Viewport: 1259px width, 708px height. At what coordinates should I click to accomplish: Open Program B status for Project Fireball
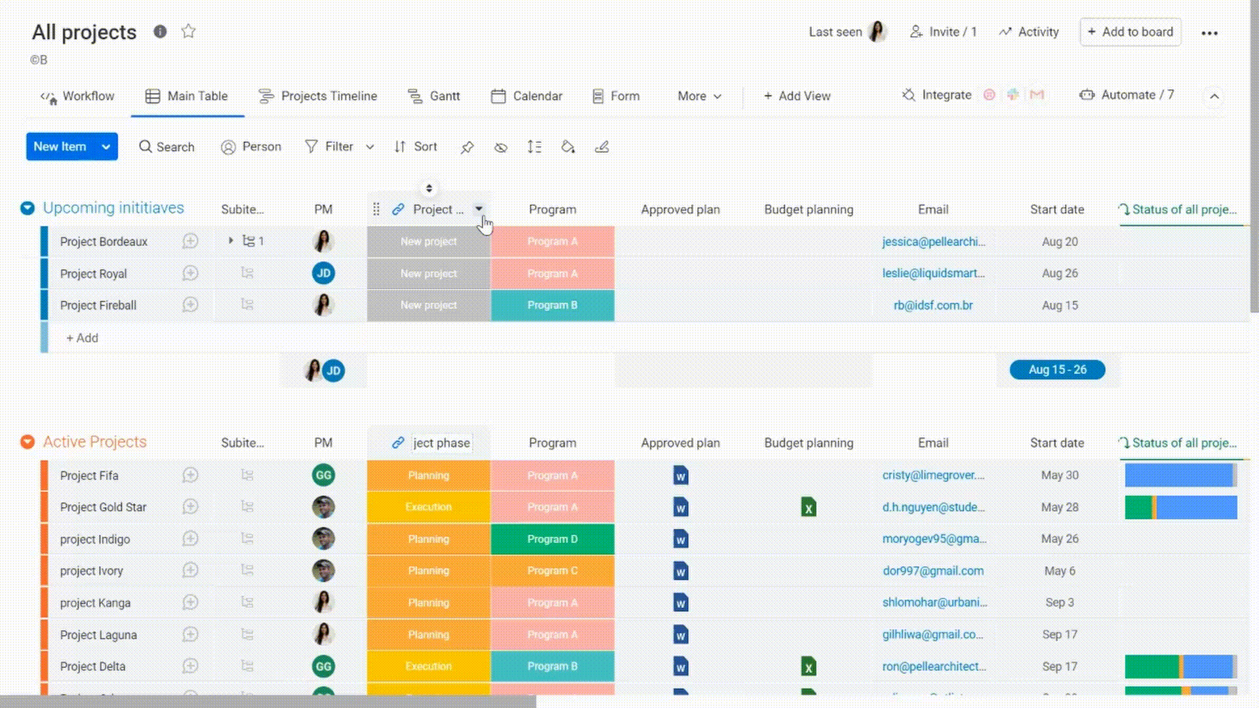pyautogui.click(x=552, y=305)
